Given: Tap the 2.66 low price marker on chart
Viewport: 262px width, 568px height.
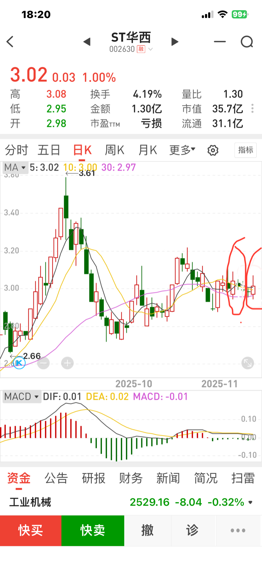Looking at the screenshot, I should tap(32, 356).
